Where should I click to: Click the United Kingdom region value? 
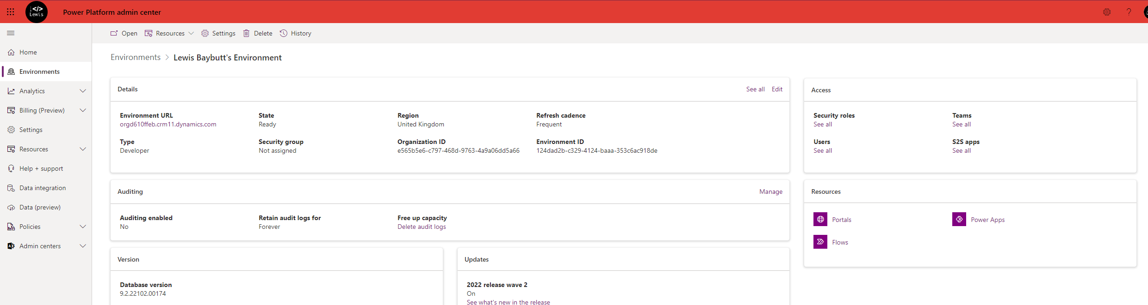(x=421, y=125)
